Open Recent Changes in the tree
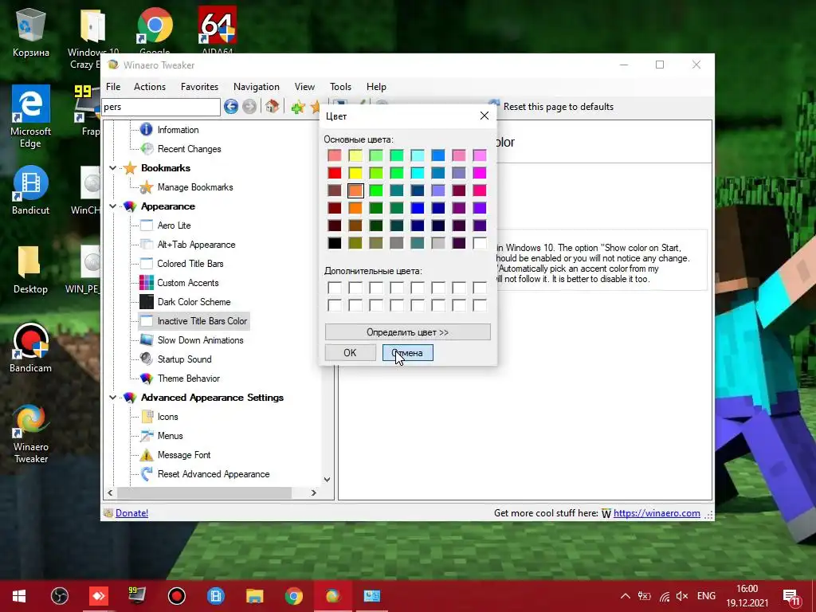The width and height of the screenshot is (816, 612). coord(189,149)
